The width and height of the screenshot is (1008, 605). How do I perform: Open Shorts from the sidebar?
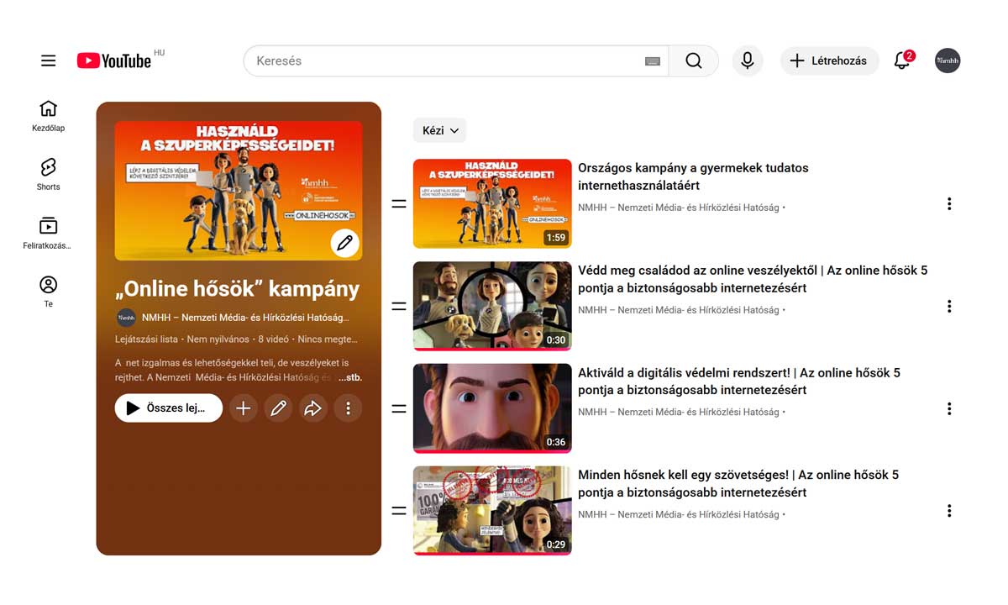point(49,174)
